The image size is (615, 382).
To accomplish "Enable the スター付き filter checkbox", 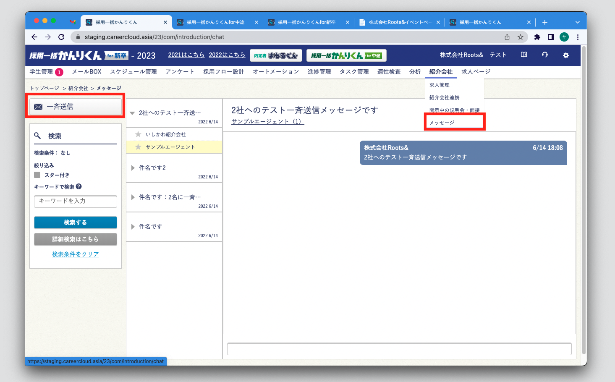I will 37,175.
